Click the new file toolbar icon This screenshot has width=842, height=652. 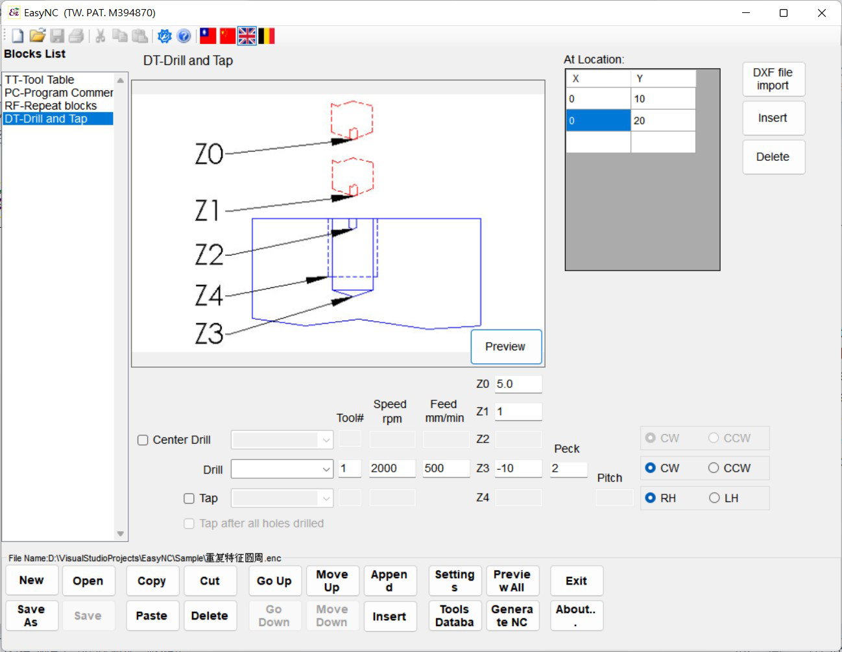(x=18, y=36)
